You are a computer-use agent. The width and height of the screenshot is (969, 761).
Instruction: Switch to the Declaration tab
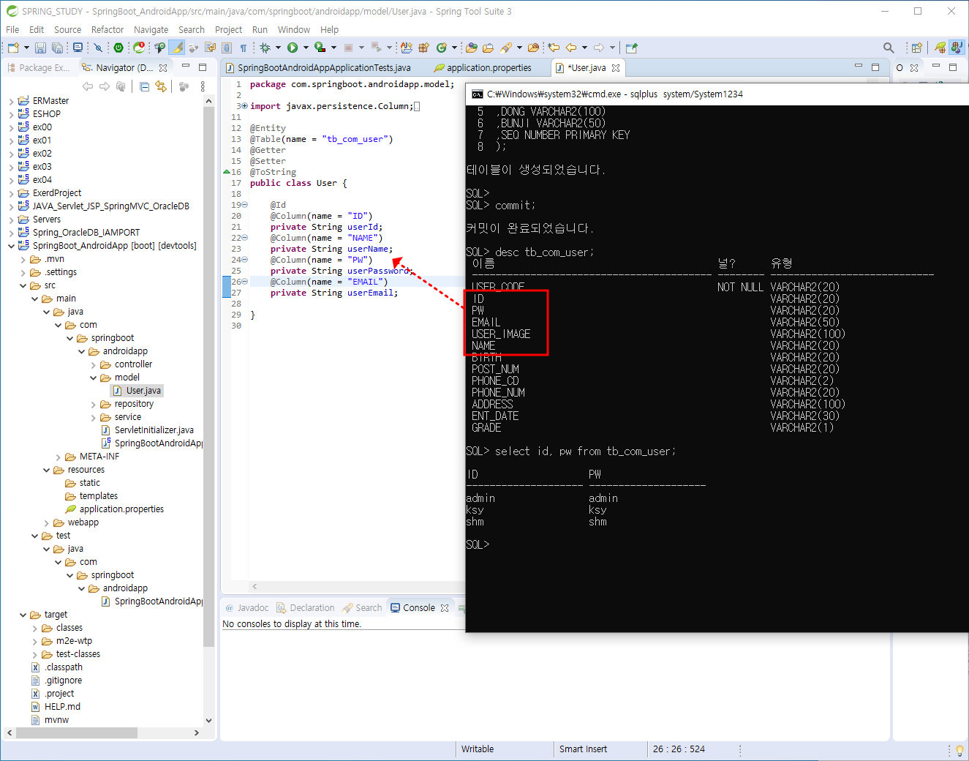tap(305, 608)
